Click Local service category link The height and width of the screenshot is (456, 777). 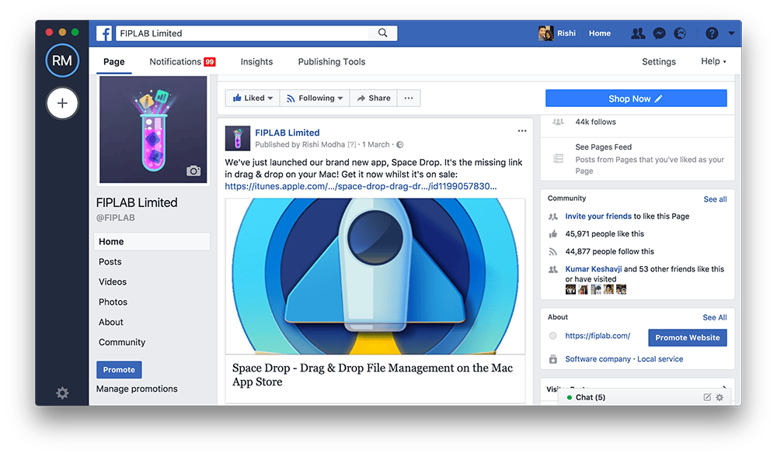pos(660,359)
